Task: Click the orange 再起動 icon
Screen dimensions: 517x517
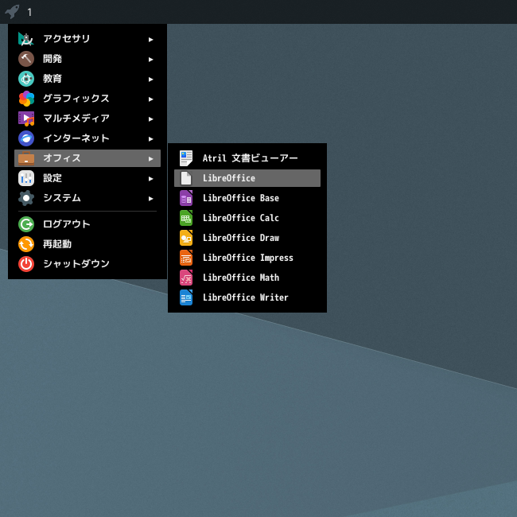Action: coord(26,244)
